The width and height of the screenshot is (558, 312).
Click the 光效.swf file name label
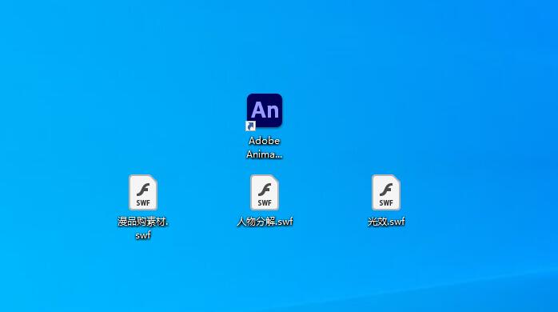point(386,222)
